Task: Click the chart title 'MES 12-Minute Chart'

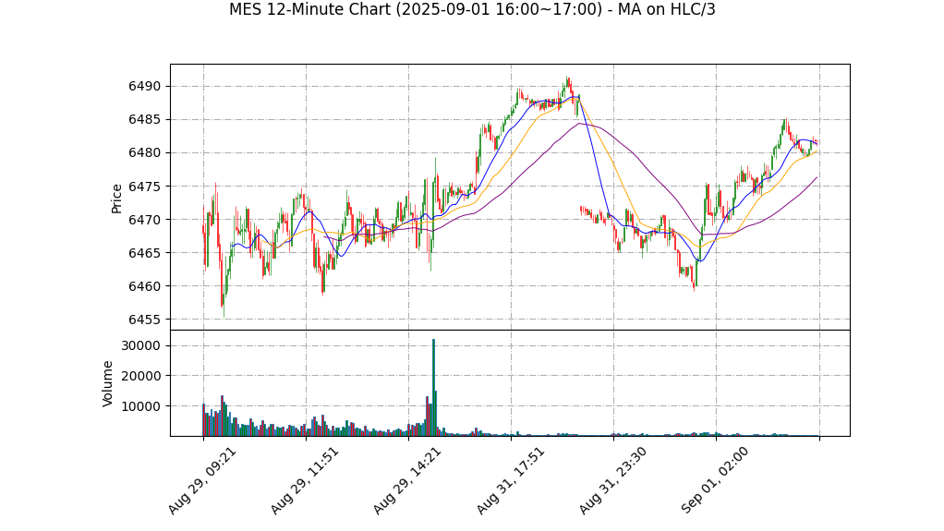Action: pyautogui.click(x=472, y=9)
